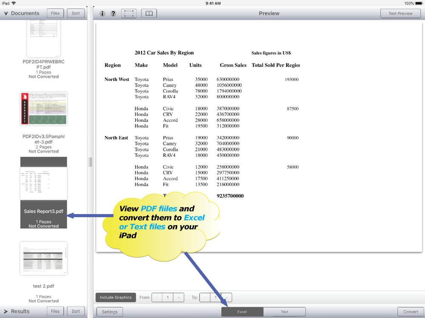Open the info icon in toolbar
This screenshot has height=318, width=425.
(x=102, y=14)
